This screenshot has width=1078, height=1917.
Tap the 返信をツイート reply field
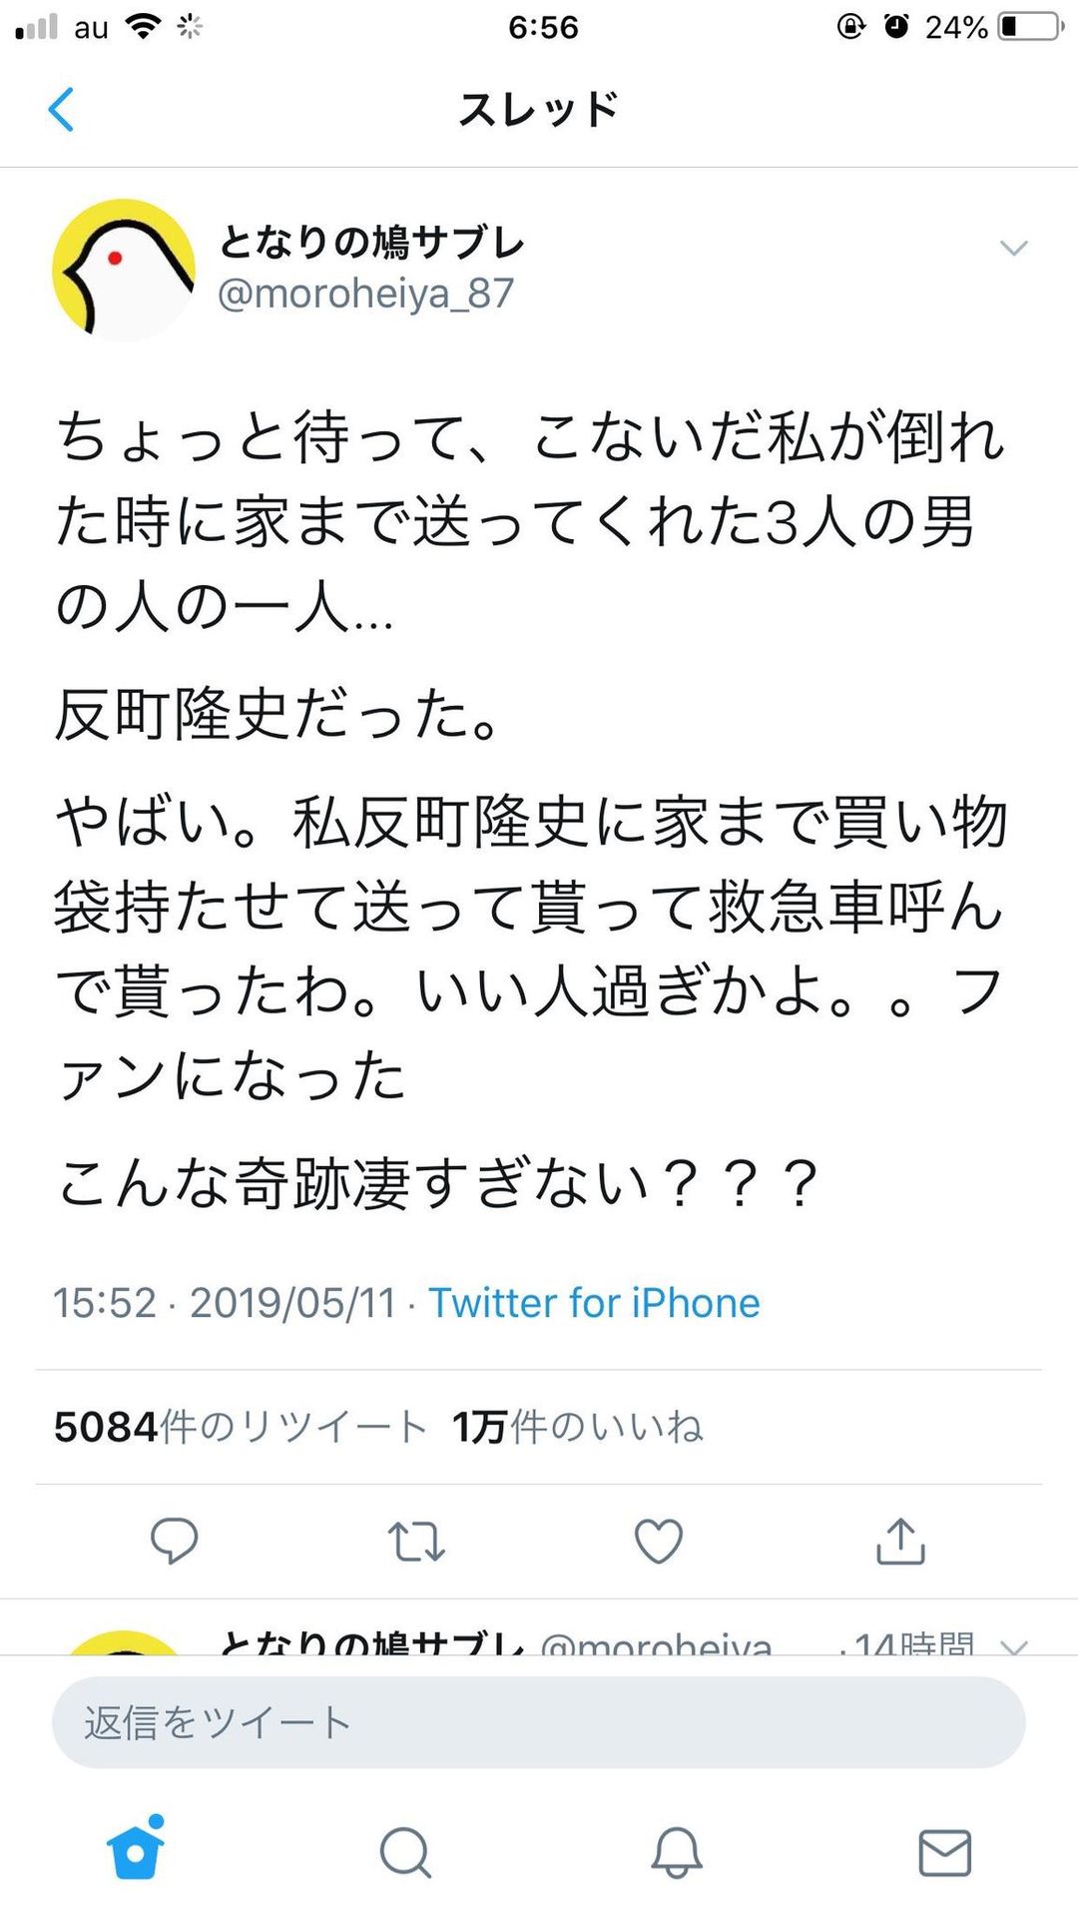tap(539, 1722)
